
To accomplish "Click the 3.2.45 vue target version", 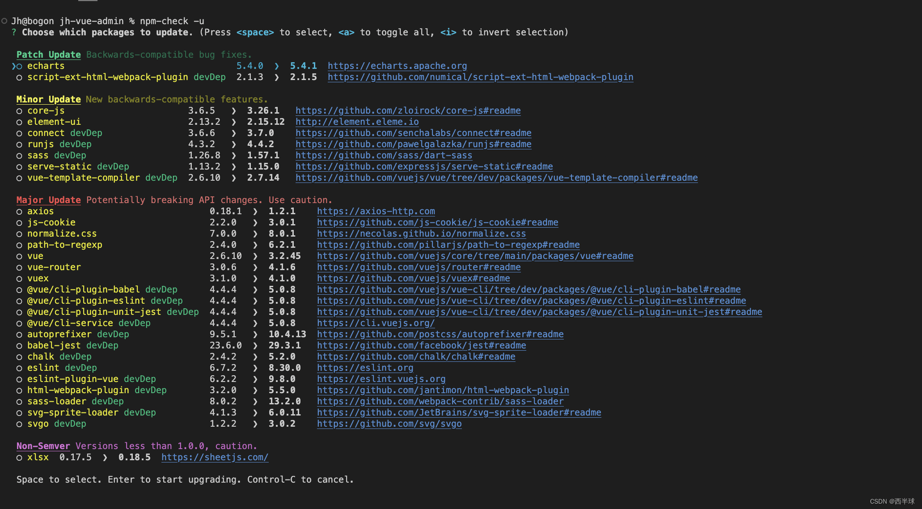I will (284, 256).
